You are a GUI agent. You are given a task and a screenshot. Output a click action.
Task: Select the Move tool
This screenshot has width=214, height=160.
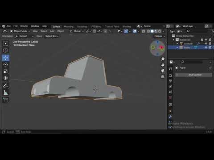pos(6,58)
